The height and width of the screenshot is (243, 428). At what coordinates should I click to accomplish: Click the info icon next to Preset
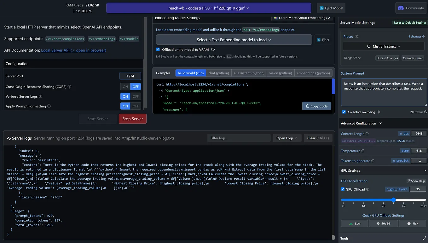click(x=357, y=37)
